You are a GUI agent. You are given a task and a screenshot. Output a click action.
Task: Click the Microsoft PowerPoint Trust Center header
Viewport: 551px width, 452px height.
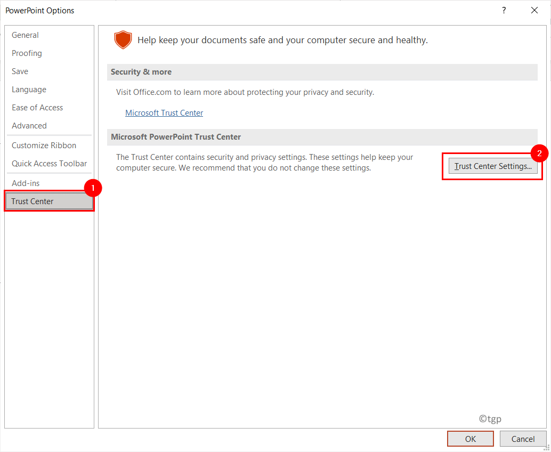(322, 137)
